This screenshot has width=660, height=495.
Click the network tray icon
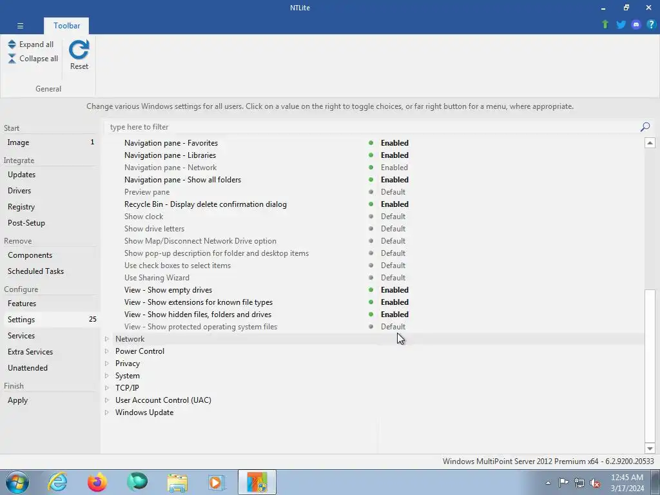(579, 483)
